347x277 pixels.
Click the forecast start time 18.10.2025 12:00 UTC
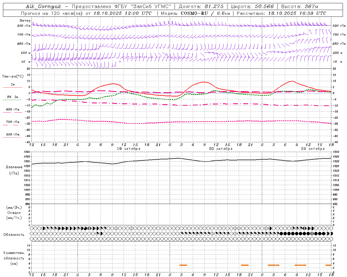pos(123,13)
